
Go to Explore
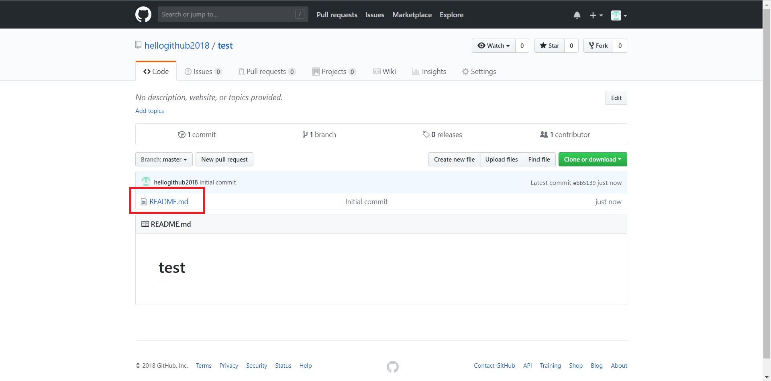coord(451,15)
